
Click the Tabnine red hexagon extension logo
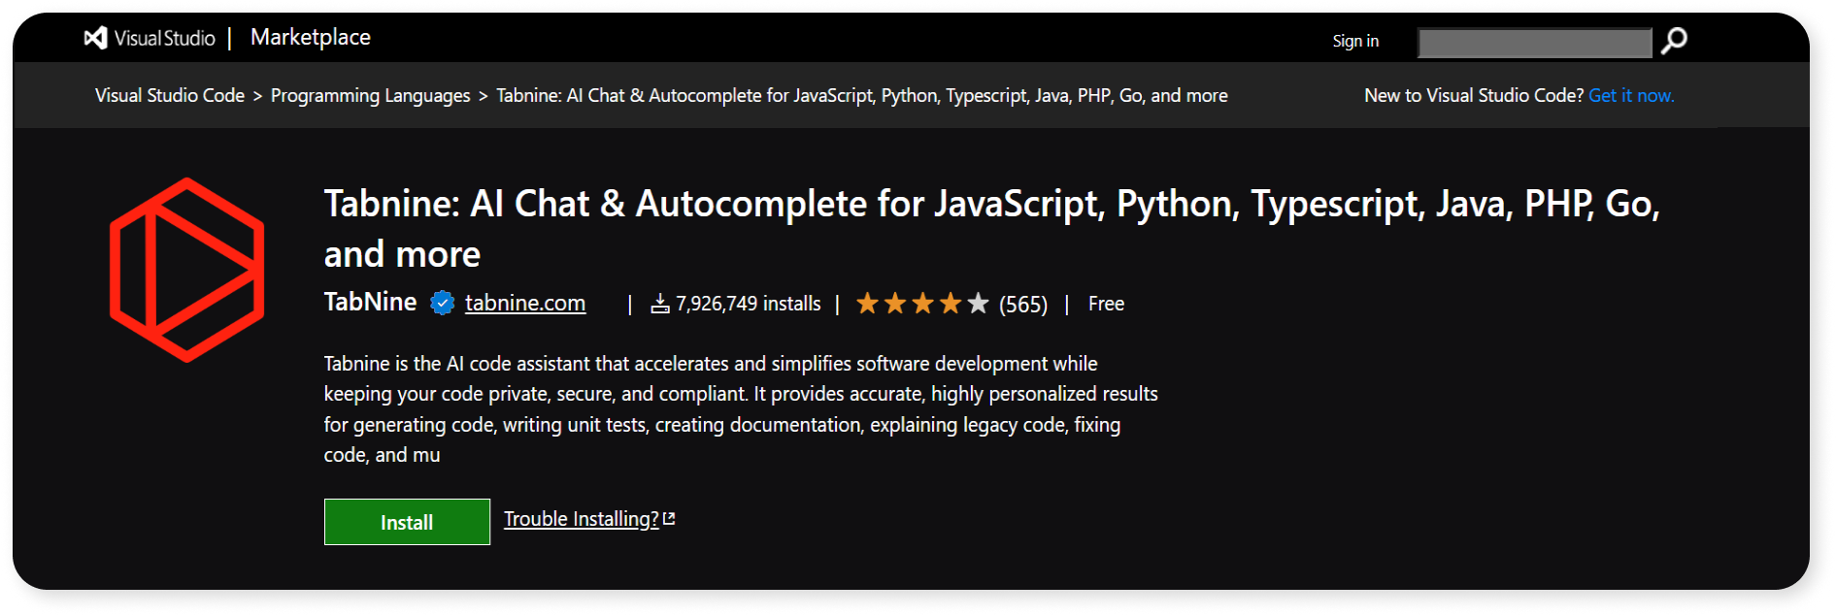pyautogui.click(x=186, y=270)
